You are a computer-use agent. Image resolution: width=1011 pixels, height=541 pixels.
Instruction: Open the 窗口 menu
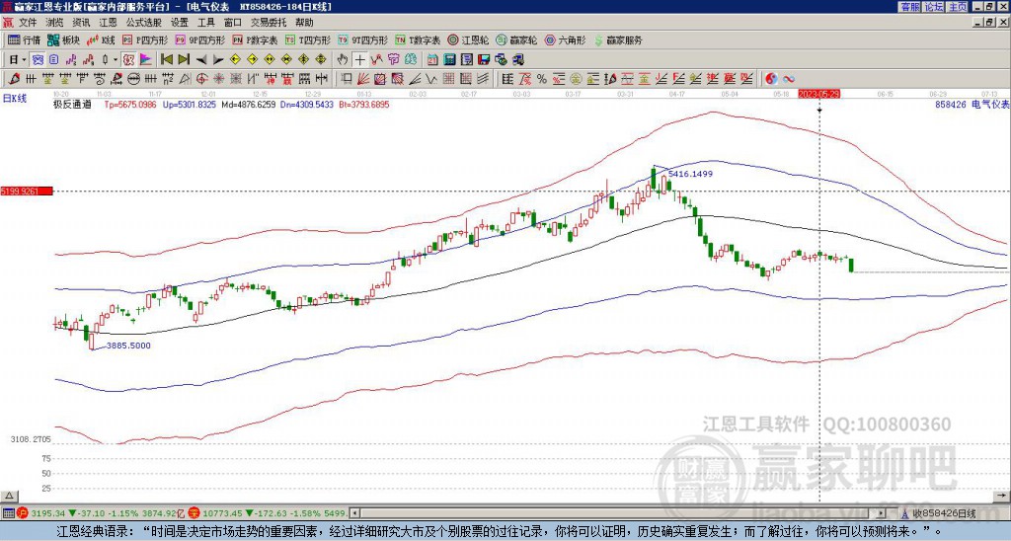tap(233, 23)
